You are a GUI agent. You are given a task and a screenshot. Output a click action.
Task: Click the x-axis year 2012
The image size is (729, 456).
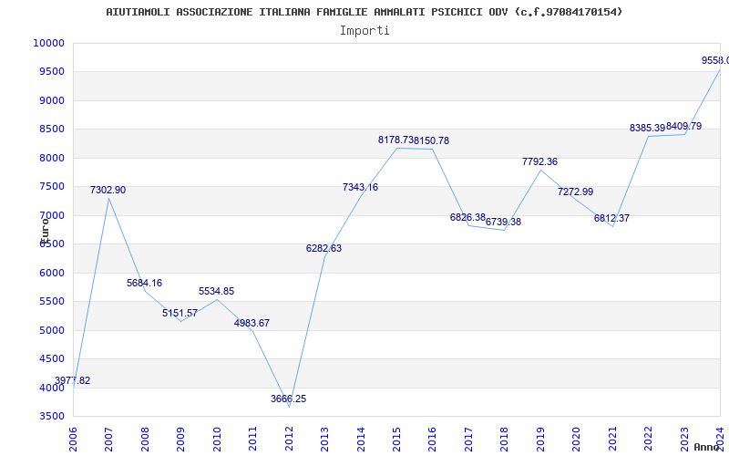click(289, 439)
